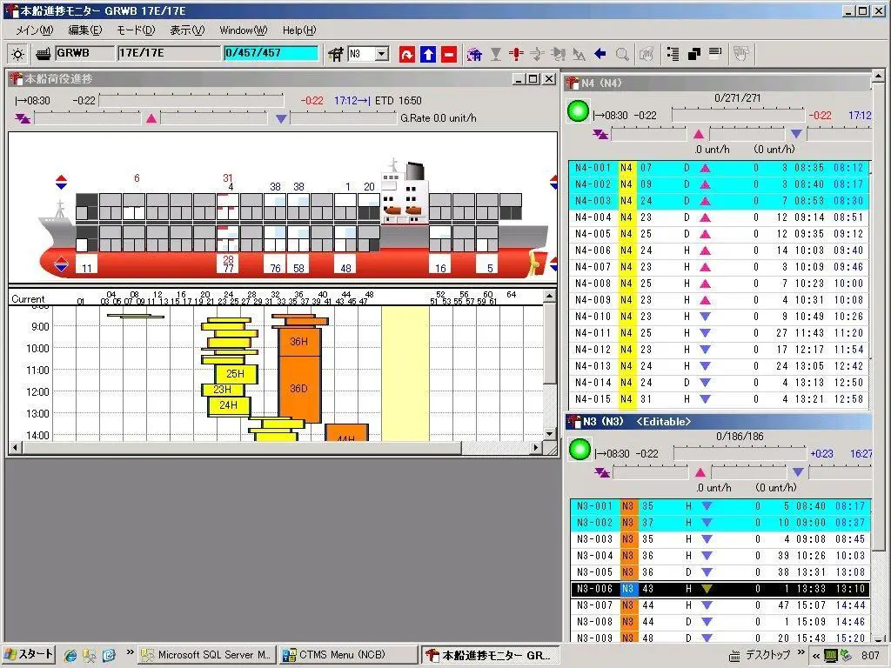Click the blue left-arrow toolbar icon
Viewport: 891px width, 668px height.
[600, 54]
